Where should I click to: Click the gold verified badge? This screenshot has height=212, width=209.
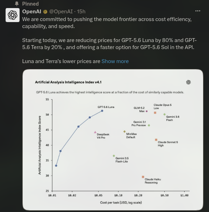pos(45,12)
